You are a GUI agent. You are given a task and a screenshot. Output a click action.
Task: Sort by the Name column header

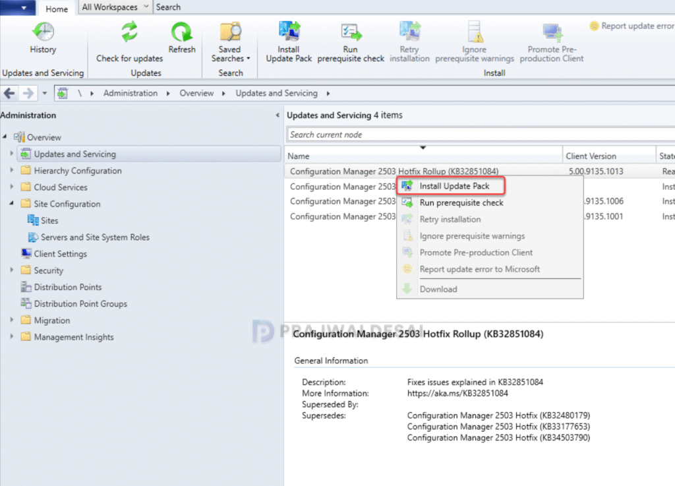(x=424, y=156)
